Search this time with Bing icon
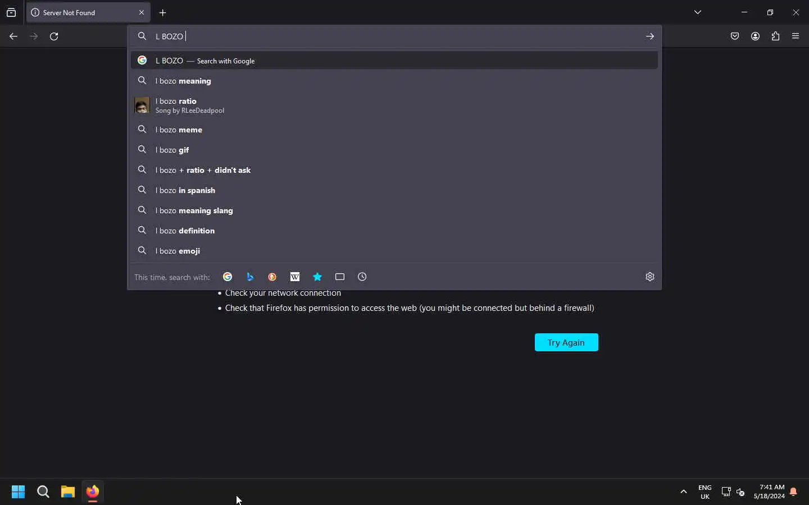Screen dimensions: 809x505 click(x=250, y=277)
